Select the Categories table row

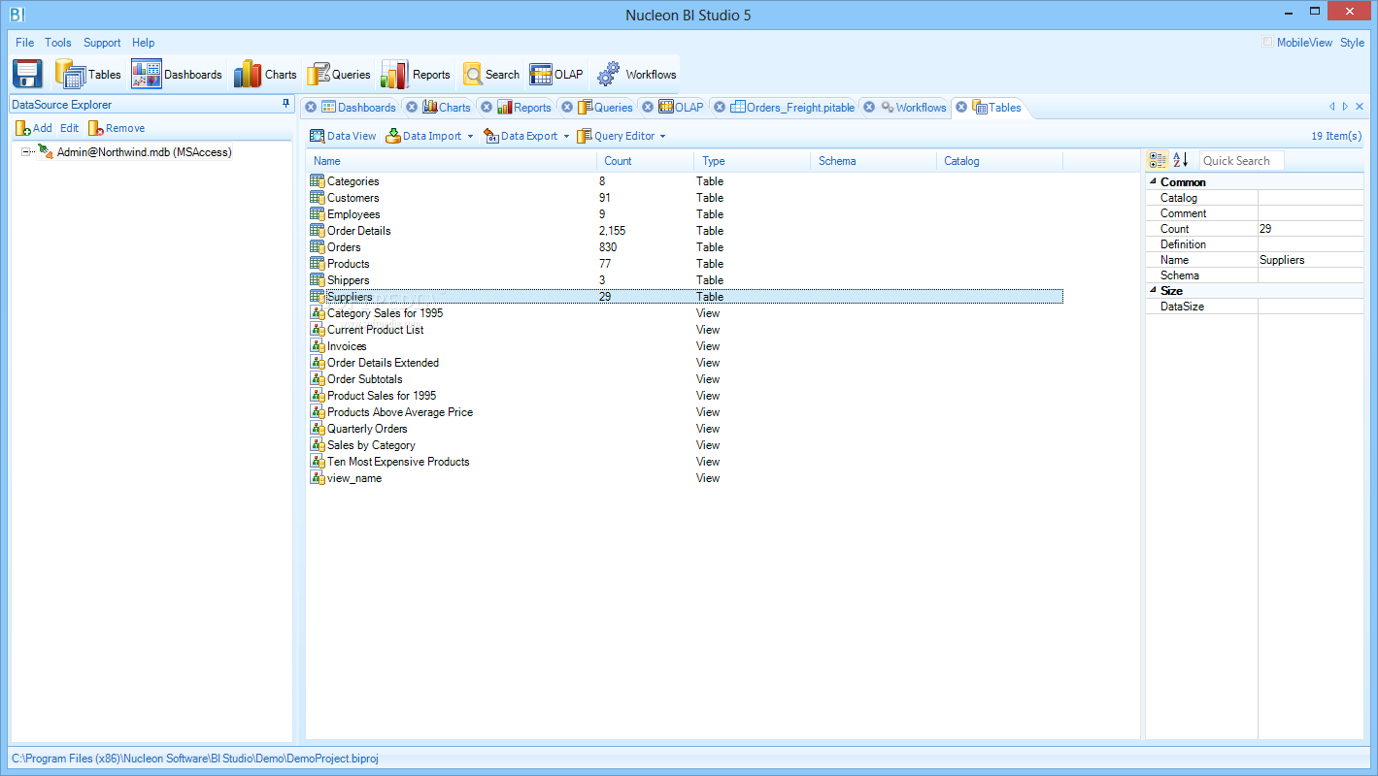[685, 181]
